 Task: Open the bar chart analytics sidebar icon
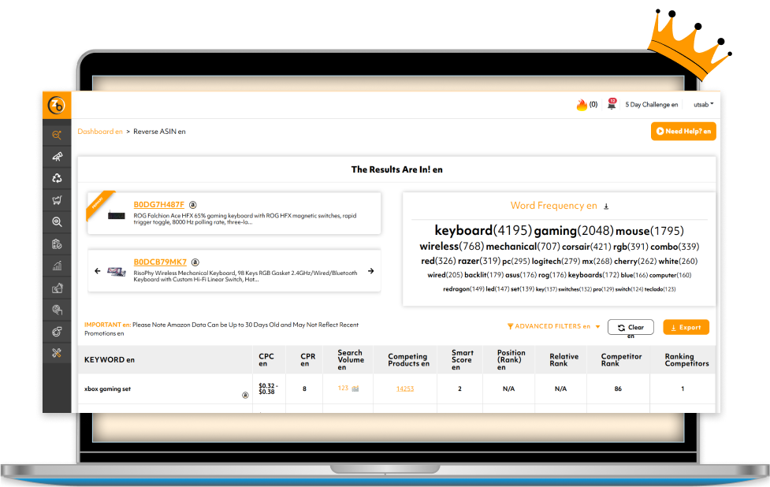tap(57, 266)
